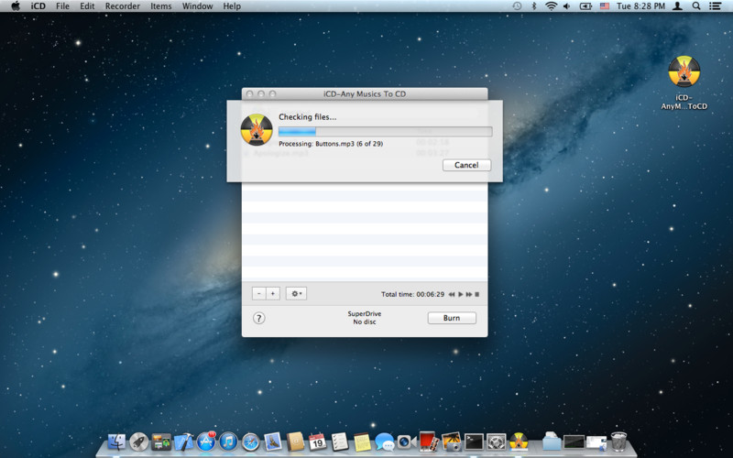This screenshot has height=458, width=733.
Task: Open Mail stamp icon in Dock
Action: click(273, 442)
